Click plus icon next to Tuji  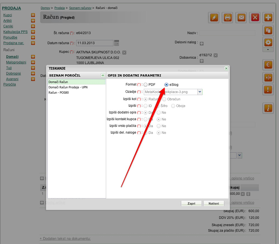(x=33, y=68)
